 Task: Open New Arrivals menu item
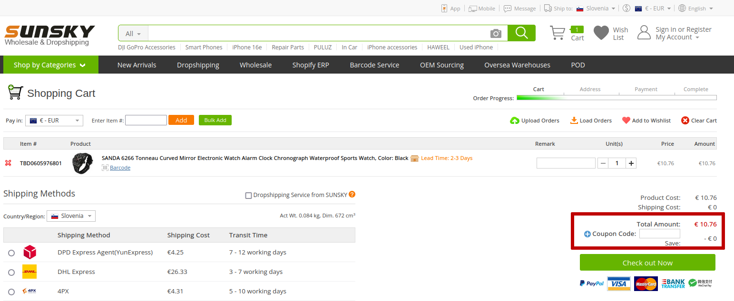click(x=137, y=65)
